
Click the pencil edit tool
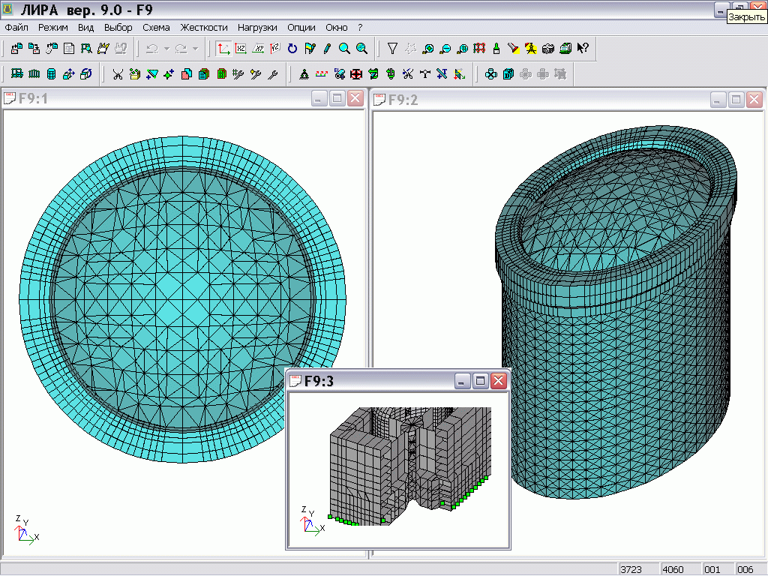327,49
